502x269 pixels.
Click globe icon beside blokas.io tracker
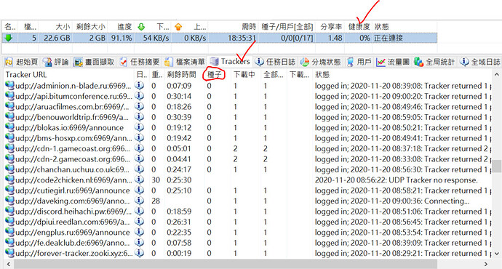10,127
